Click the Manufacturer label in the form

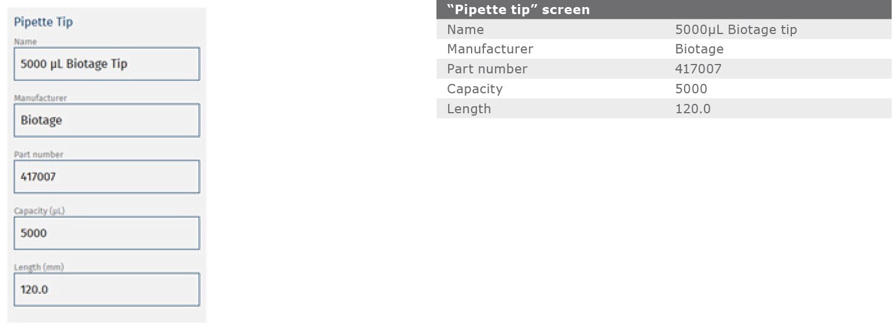coord(40,98)
